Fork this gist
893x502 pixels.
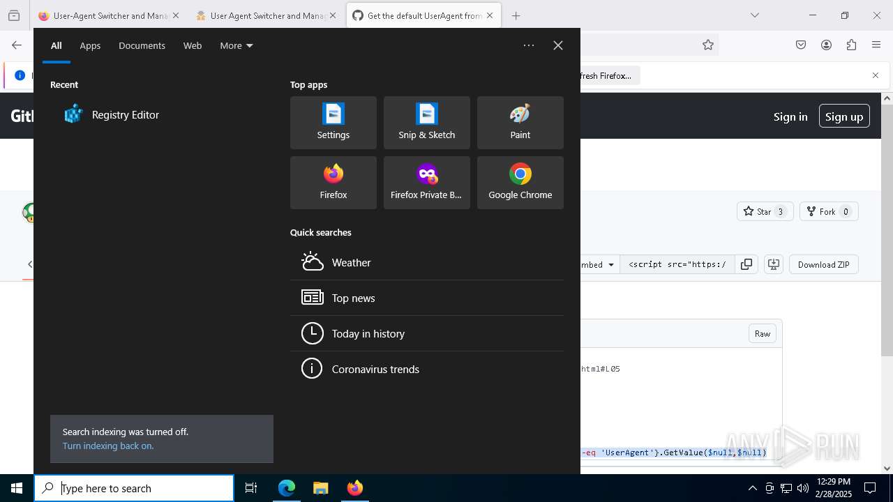pos(829,211)
